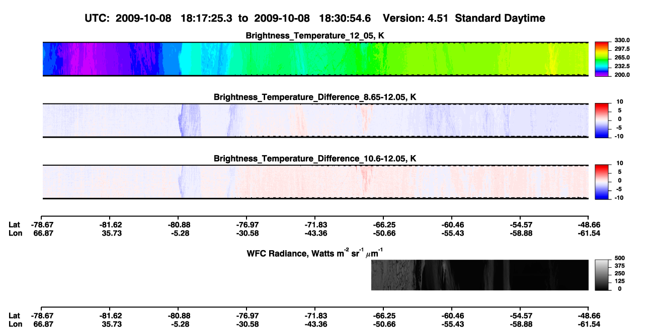The image size is (654, 335).
Task: Click the WFC Radiance grayscale colorbar
Action: click(x=602, y=275)
